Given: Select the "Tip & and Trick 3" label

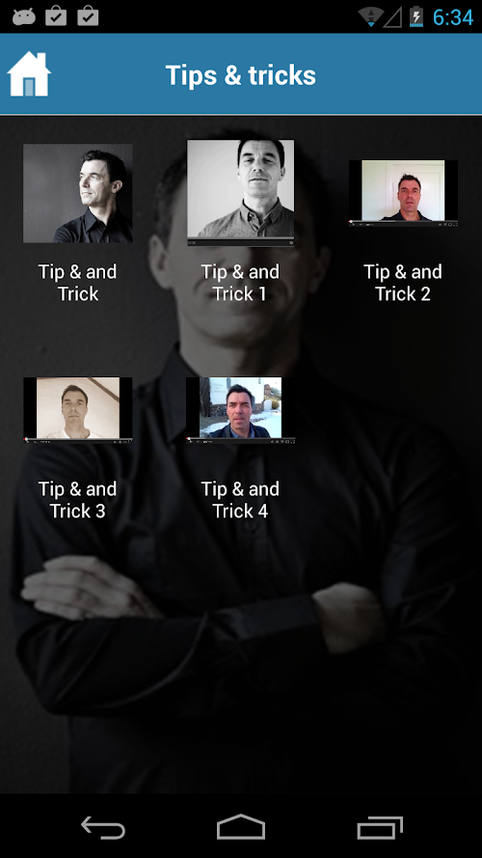Looking at the screenshot, I should [77, 500].
